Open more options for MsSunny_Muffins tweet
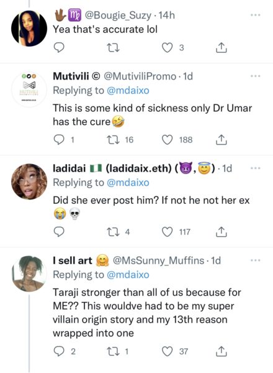 [x=256, y=260]
